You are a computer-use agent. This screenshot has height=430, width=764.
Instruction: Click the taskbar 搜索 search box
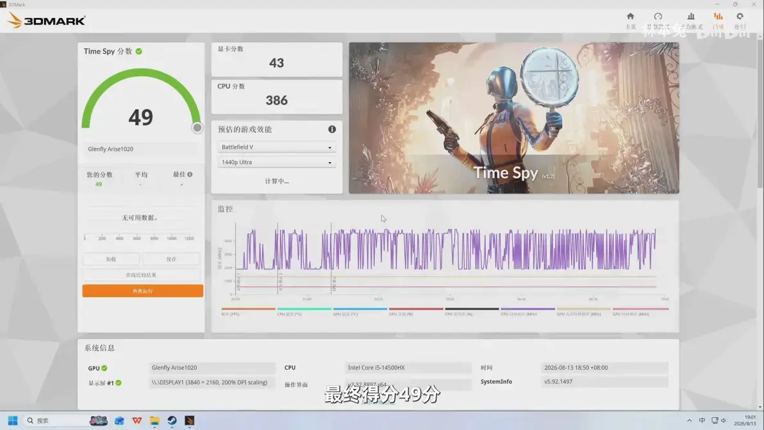point(54,420)
